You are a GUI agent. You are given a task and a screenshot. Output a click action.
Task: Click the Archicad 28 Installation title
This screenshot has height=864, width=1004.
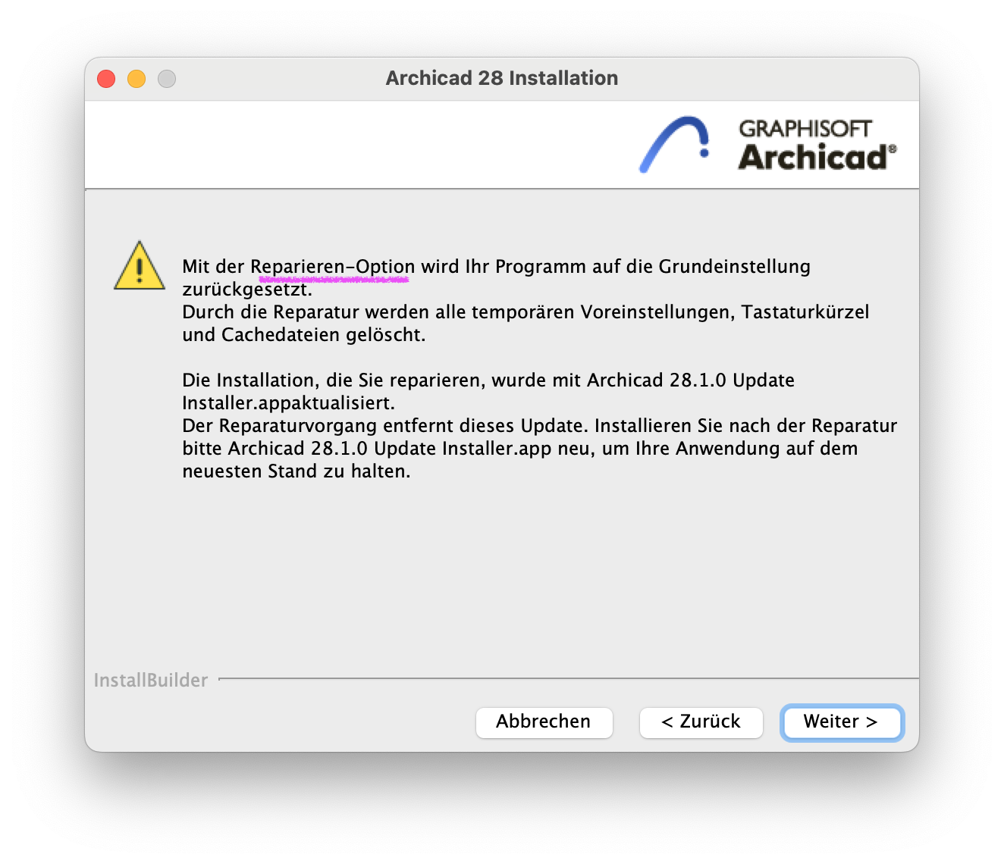coord(502,78)
